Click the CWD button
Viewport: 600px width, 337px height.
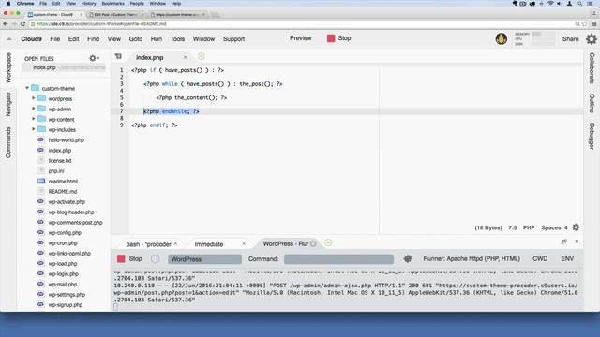pos(540,258)
